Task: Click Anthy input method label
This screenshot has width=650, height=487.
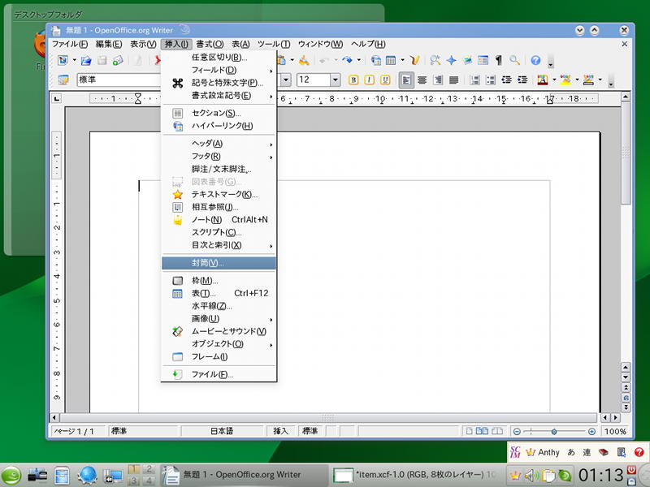Action: tap(548, 453)
